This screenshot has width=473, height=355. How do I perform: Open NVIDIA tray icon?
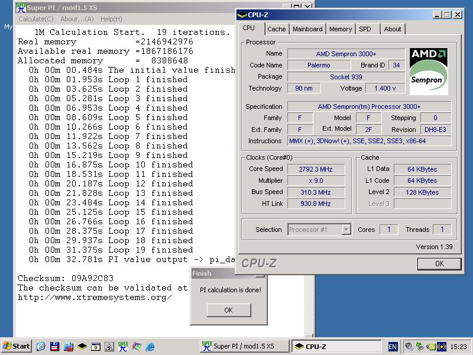pyautogui.click(x=431, y=346)
